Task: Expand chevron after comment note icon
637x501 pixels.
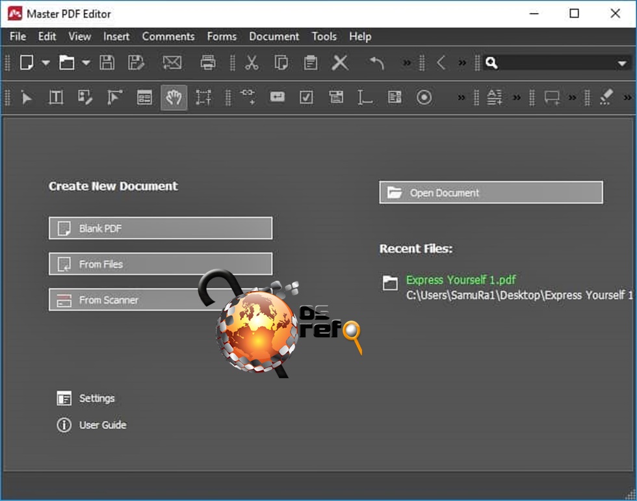Action: click(x=573, y=98)
